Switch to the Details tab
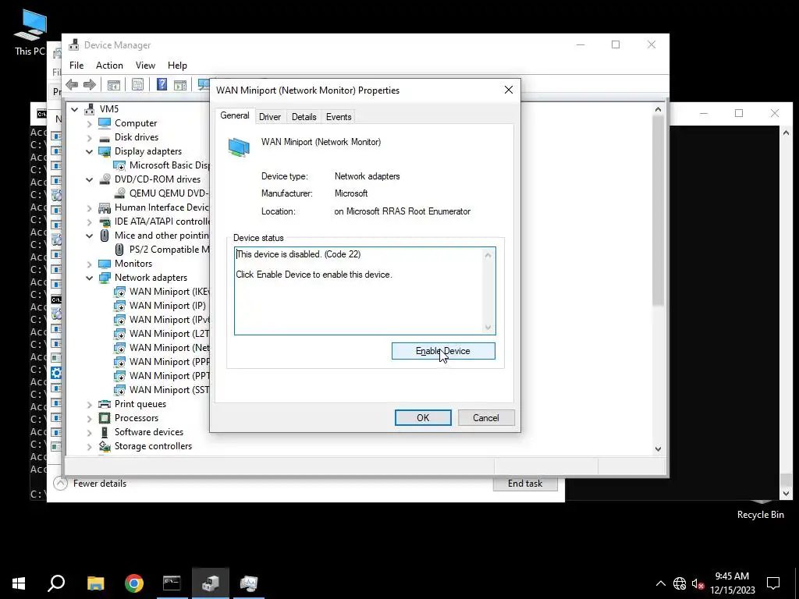This screenshot has height=599, width=799. coord(304,117)
